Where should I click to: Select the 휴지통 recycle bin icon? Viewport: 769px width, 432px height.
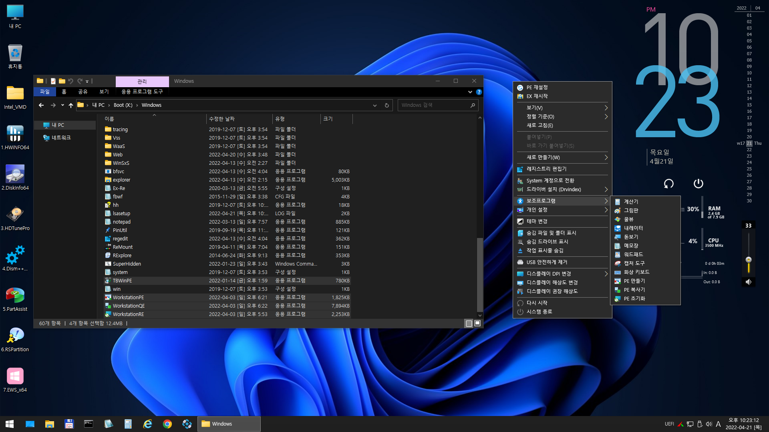coord(15,56)
